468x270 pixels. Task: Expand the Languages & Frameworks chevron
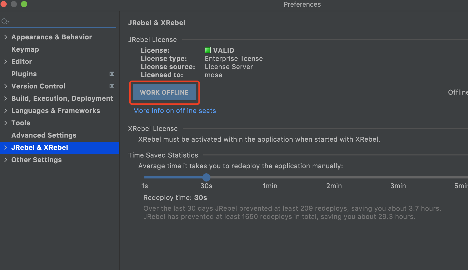point(6,111)
